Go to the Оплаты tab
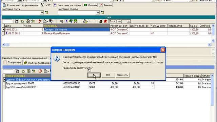217x122 pixels. tap(91, 5)
